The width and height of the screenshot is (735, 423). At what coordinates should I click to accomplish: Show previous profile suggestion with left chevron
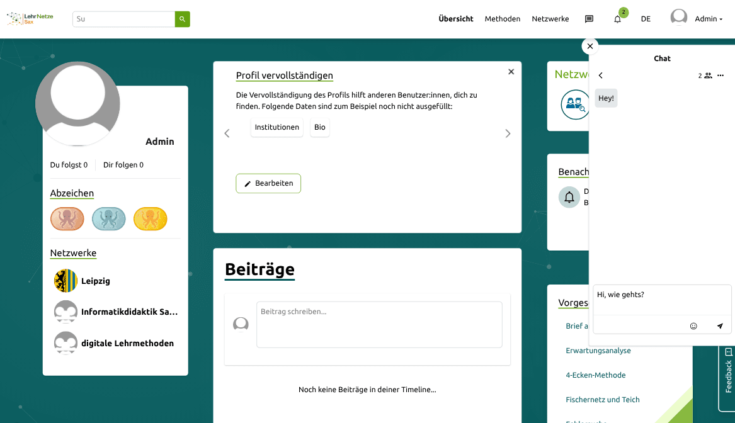[x=227, y=133]
